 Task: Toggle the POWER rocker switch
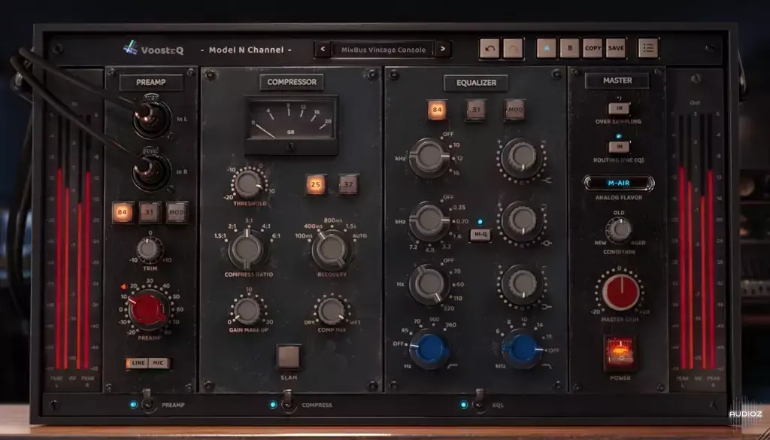click(x=620, y=353)
